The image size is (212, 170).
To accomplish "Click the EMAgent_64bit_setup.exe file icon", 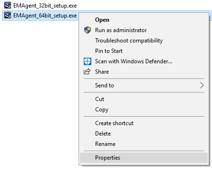I will (8, 16).
